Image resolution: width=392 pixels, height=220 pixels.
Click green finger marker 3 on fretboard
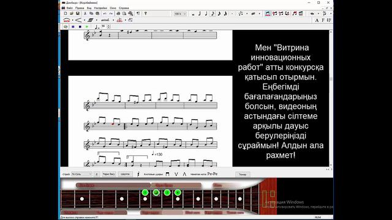167,193
